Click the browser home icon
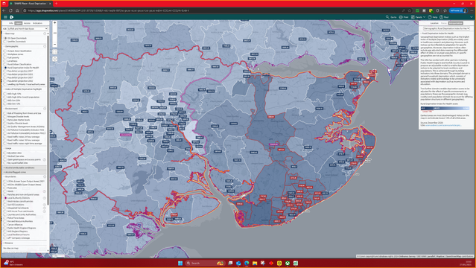Image resolution: width=476 pixels, height=268 pixels. pos(17,10)
